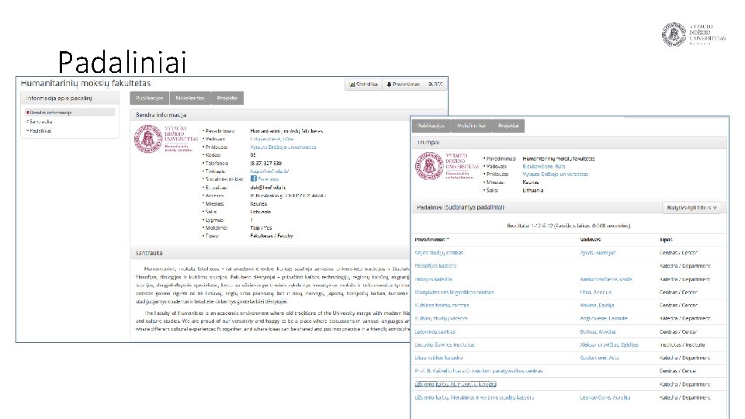Click the Statistika chart icon button
This screenshot has width=745, height=419.
click(x=363, y=85)
